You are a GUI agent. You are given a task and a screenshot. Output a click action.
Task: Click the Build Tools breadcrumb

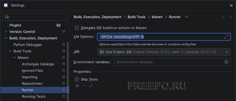137,17
